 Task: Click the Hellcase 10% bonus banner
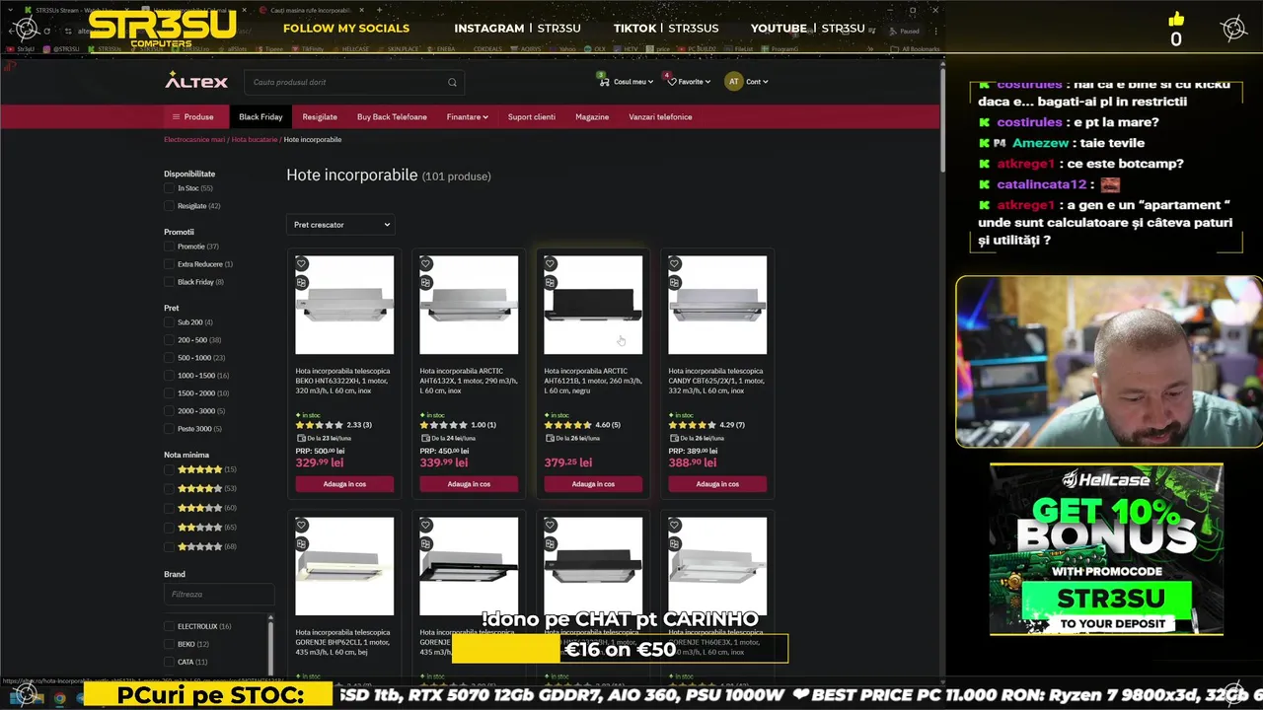(x=1106, y=549)
